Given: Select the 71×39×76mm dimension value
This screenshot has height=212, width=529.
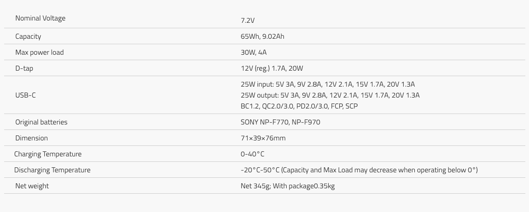Looking at the screenshot, I should click(263, 138).
